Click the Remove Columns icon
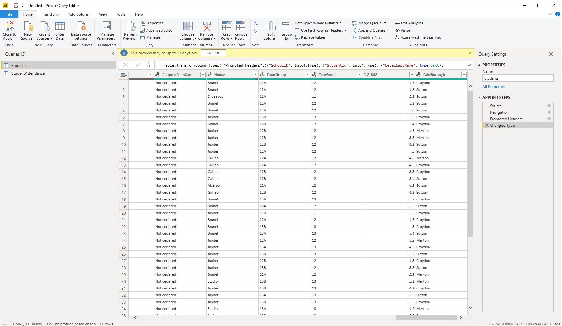 point(206,26)
